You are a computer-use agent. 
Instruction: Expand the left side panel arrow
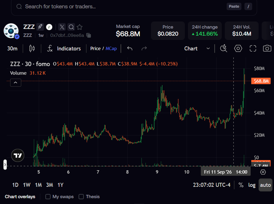[5, 165]
